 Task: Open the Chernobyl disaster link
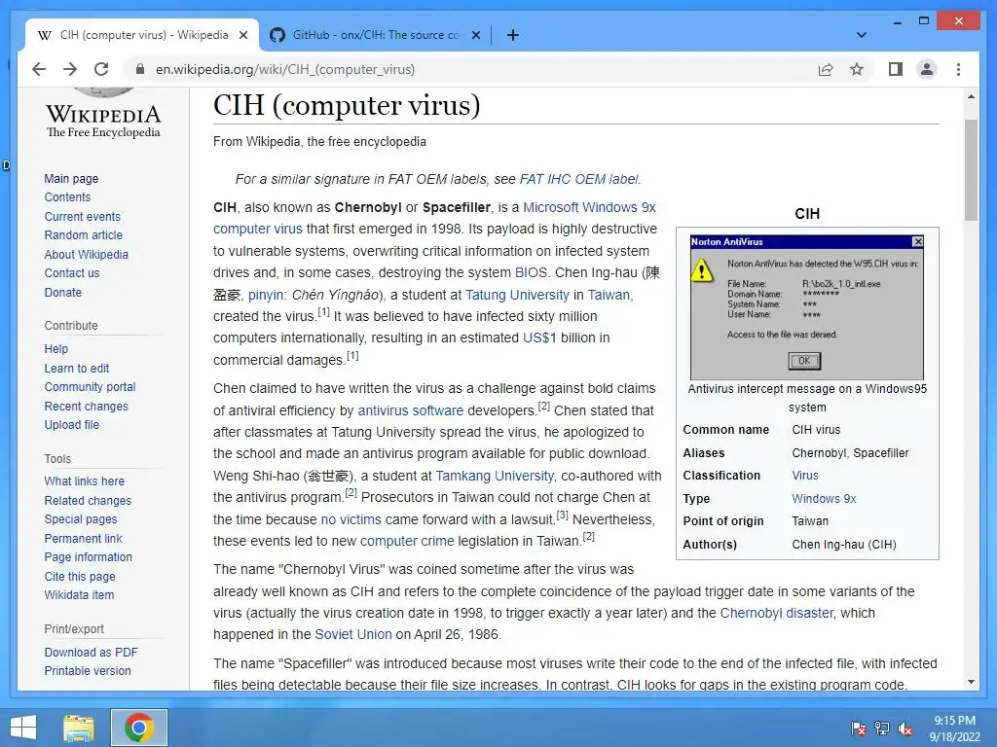click(776, 613)
